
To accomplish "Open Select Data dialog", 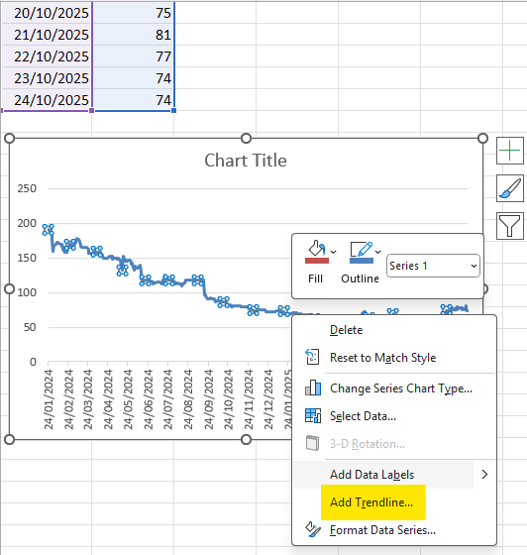I will (363, 416).
